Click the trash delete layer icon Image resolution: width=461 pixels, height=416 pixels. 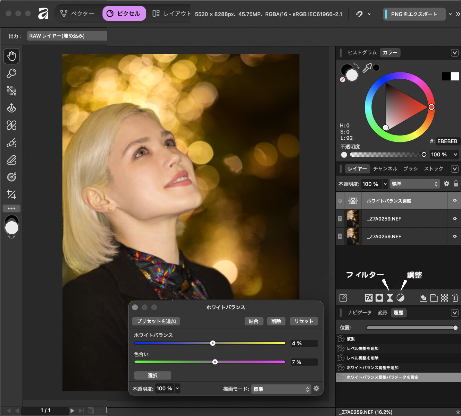click(x=455, y=298)
